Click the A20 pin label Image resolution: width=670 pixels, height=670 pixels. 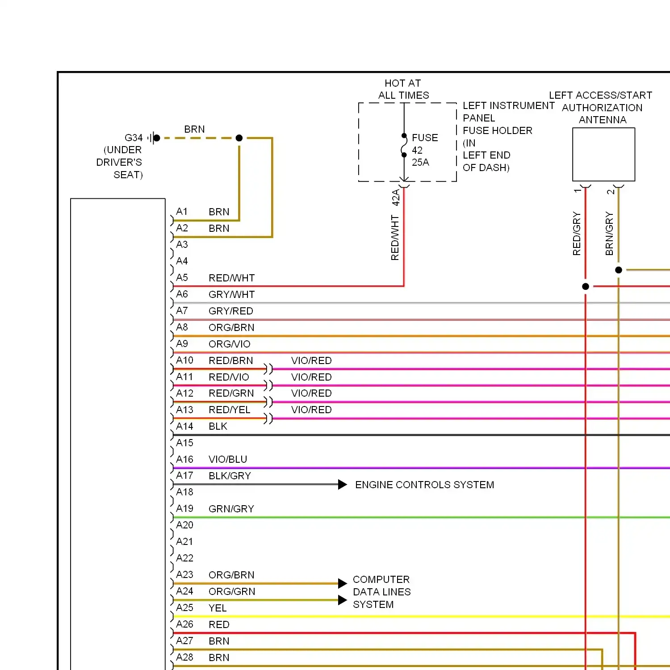coord(184,525)
